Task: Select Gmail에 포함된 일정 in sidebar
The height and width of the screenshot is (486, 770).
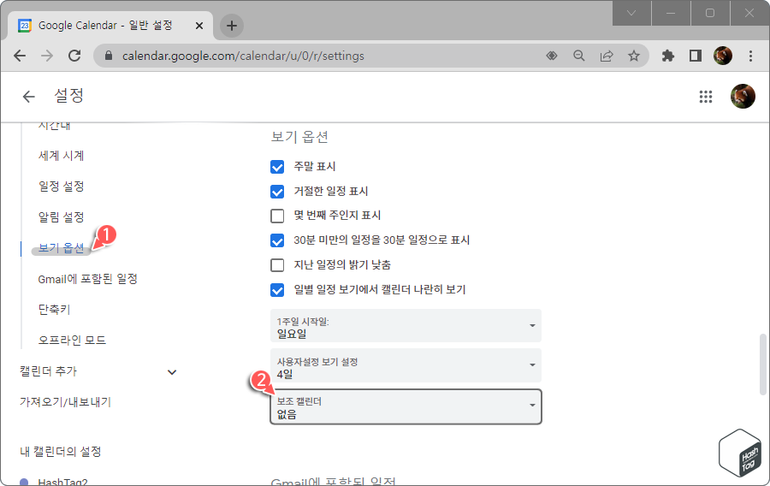Action: click(87, 279)
